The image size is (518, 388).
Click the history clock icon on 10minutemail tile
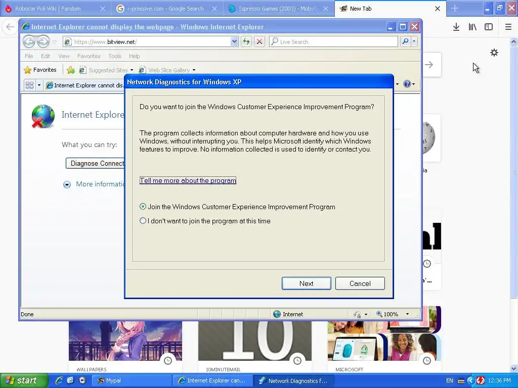[297, 361]
